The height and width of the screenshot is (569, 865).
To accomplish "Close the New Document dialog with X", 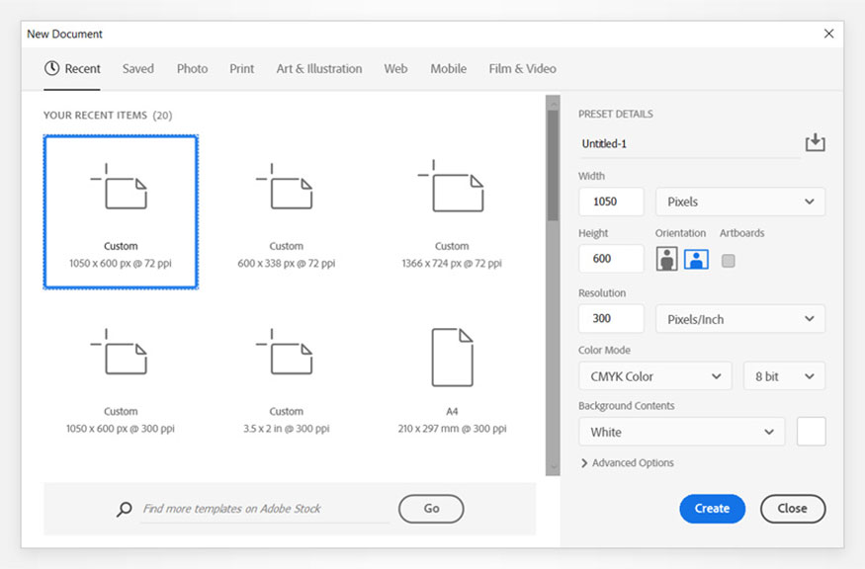I will [x=828, y=34].
